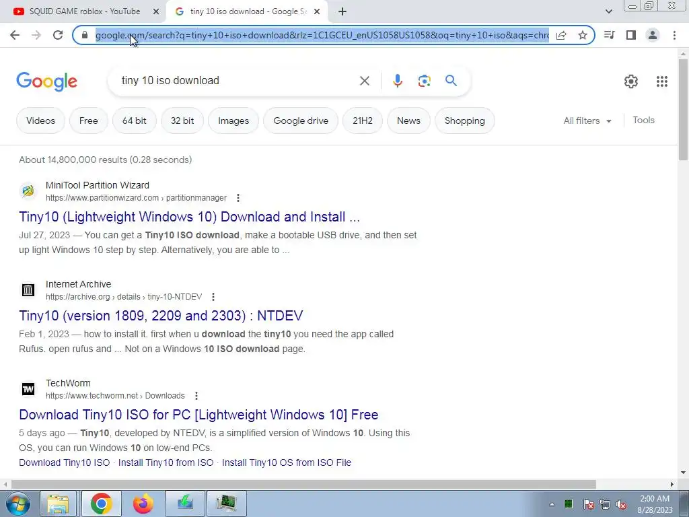Open the Windows Start menu
689x517 pixels.
(17, 504)
